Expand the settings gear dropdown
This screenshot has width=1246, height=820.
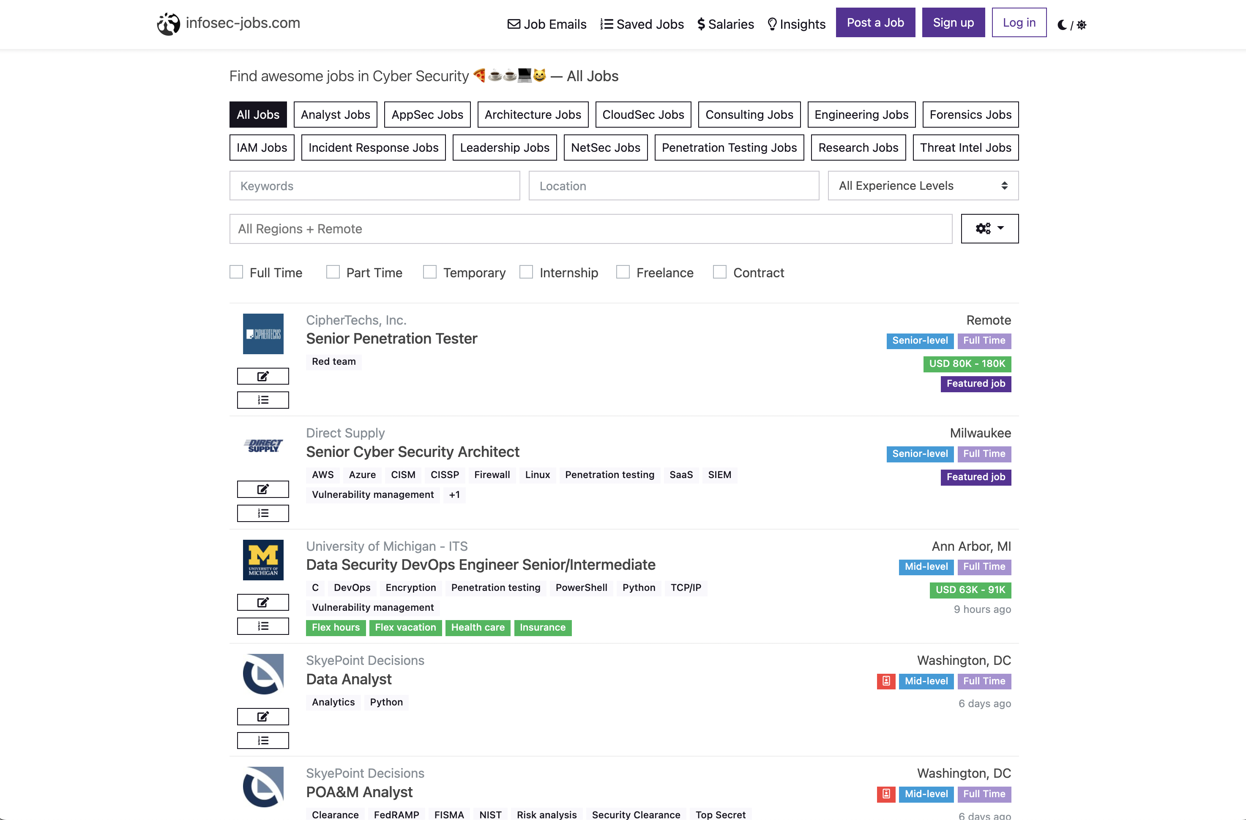point(989,228)
